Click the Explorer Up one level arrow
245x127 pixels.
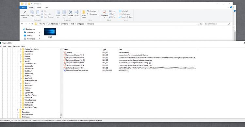pyautogui.click(x=32, y=24)
